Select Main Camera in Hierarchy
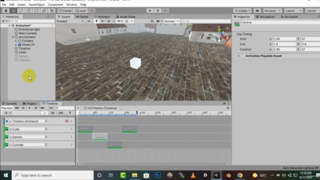320x180 pixels. pos(27,33)
